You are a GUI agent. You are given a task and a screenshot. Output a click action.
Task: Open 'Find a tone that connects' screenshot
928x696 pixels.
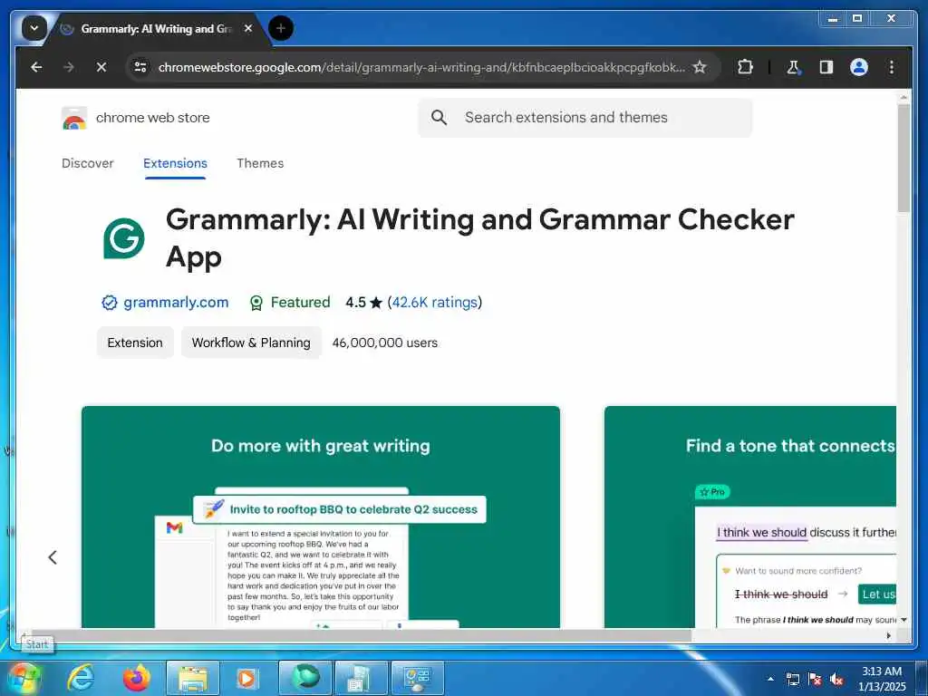point(749,517)
